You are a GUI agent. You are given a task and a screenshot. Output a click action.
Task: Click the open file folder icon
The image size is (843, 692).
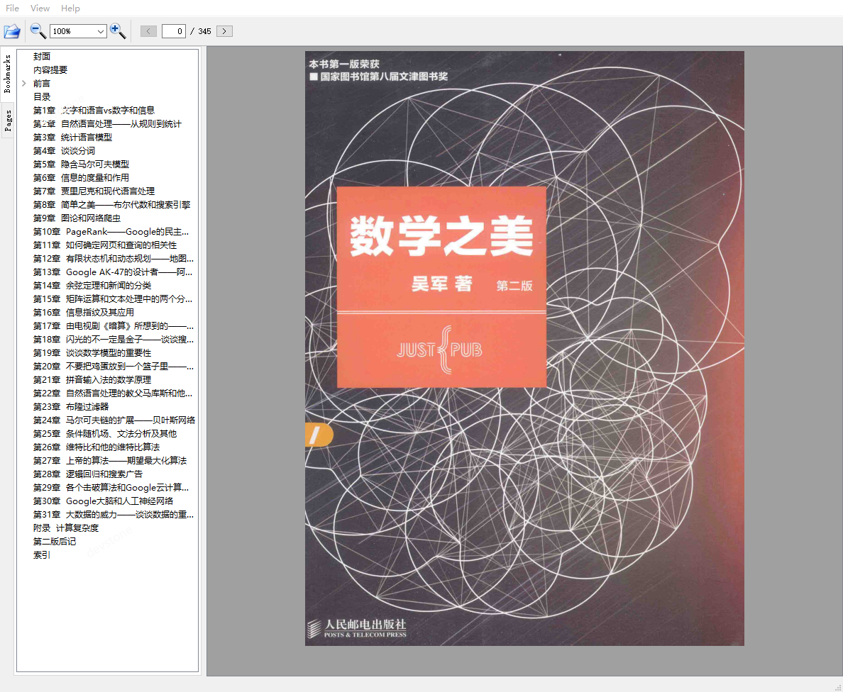click(x=12, y=31)
